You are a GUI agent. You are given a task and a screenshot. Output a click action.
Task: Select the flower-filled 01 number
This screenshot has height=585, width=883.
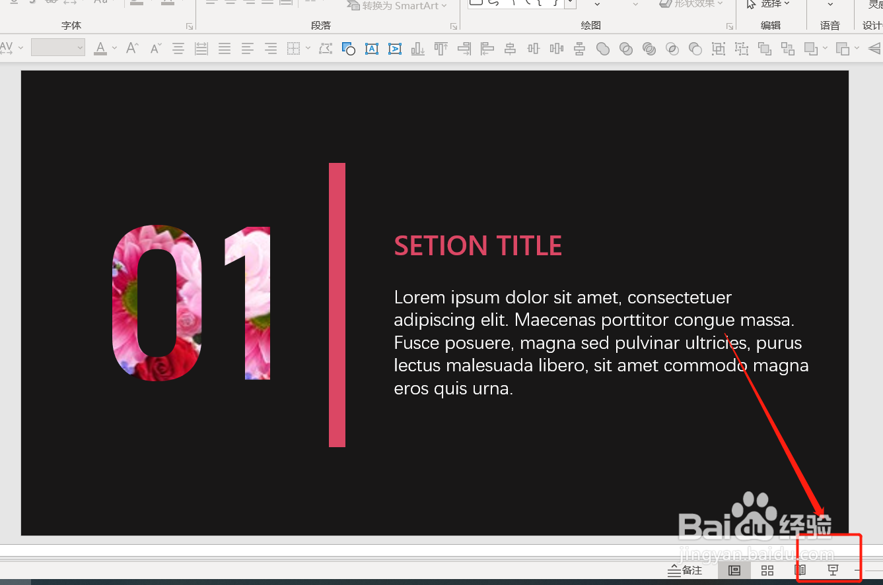(192, 303)
